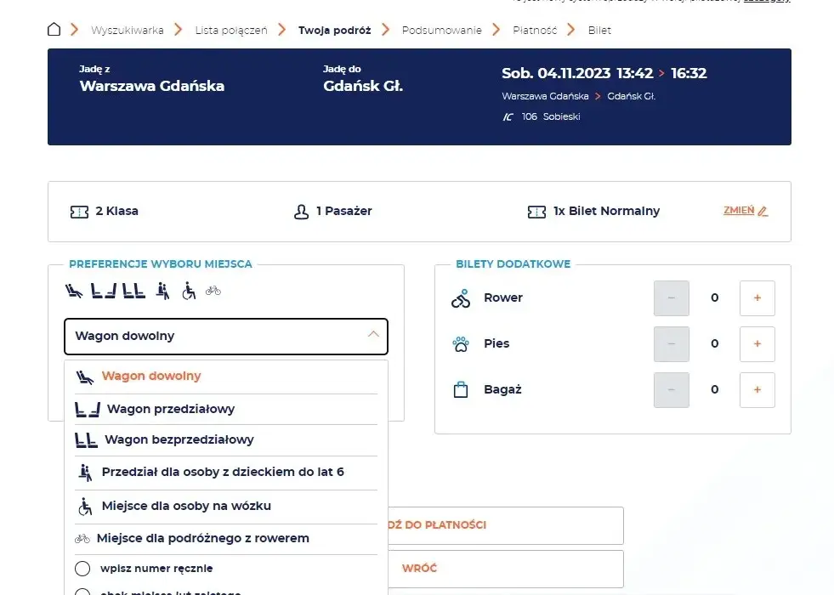The image size is (834, 595).
Task: Click destination Gdańsk Gł. heading
Action: [x=363, y=86]
